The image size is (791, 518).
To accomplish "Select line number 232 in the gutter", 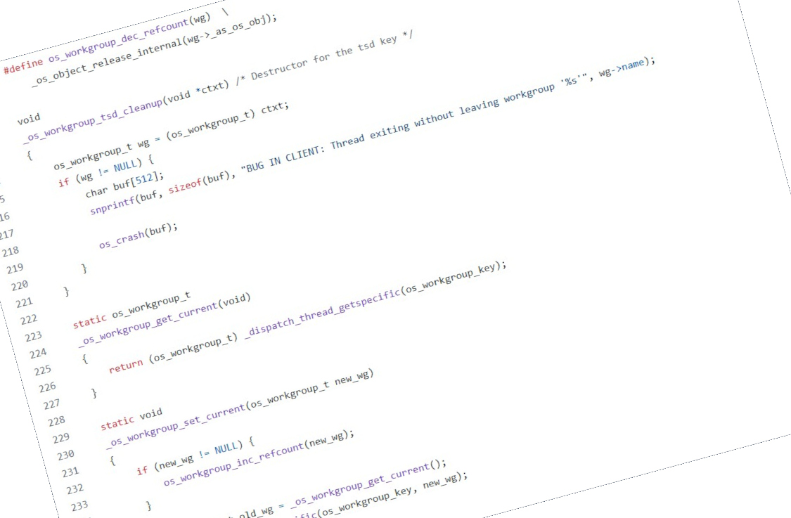I will click(75, 488).
